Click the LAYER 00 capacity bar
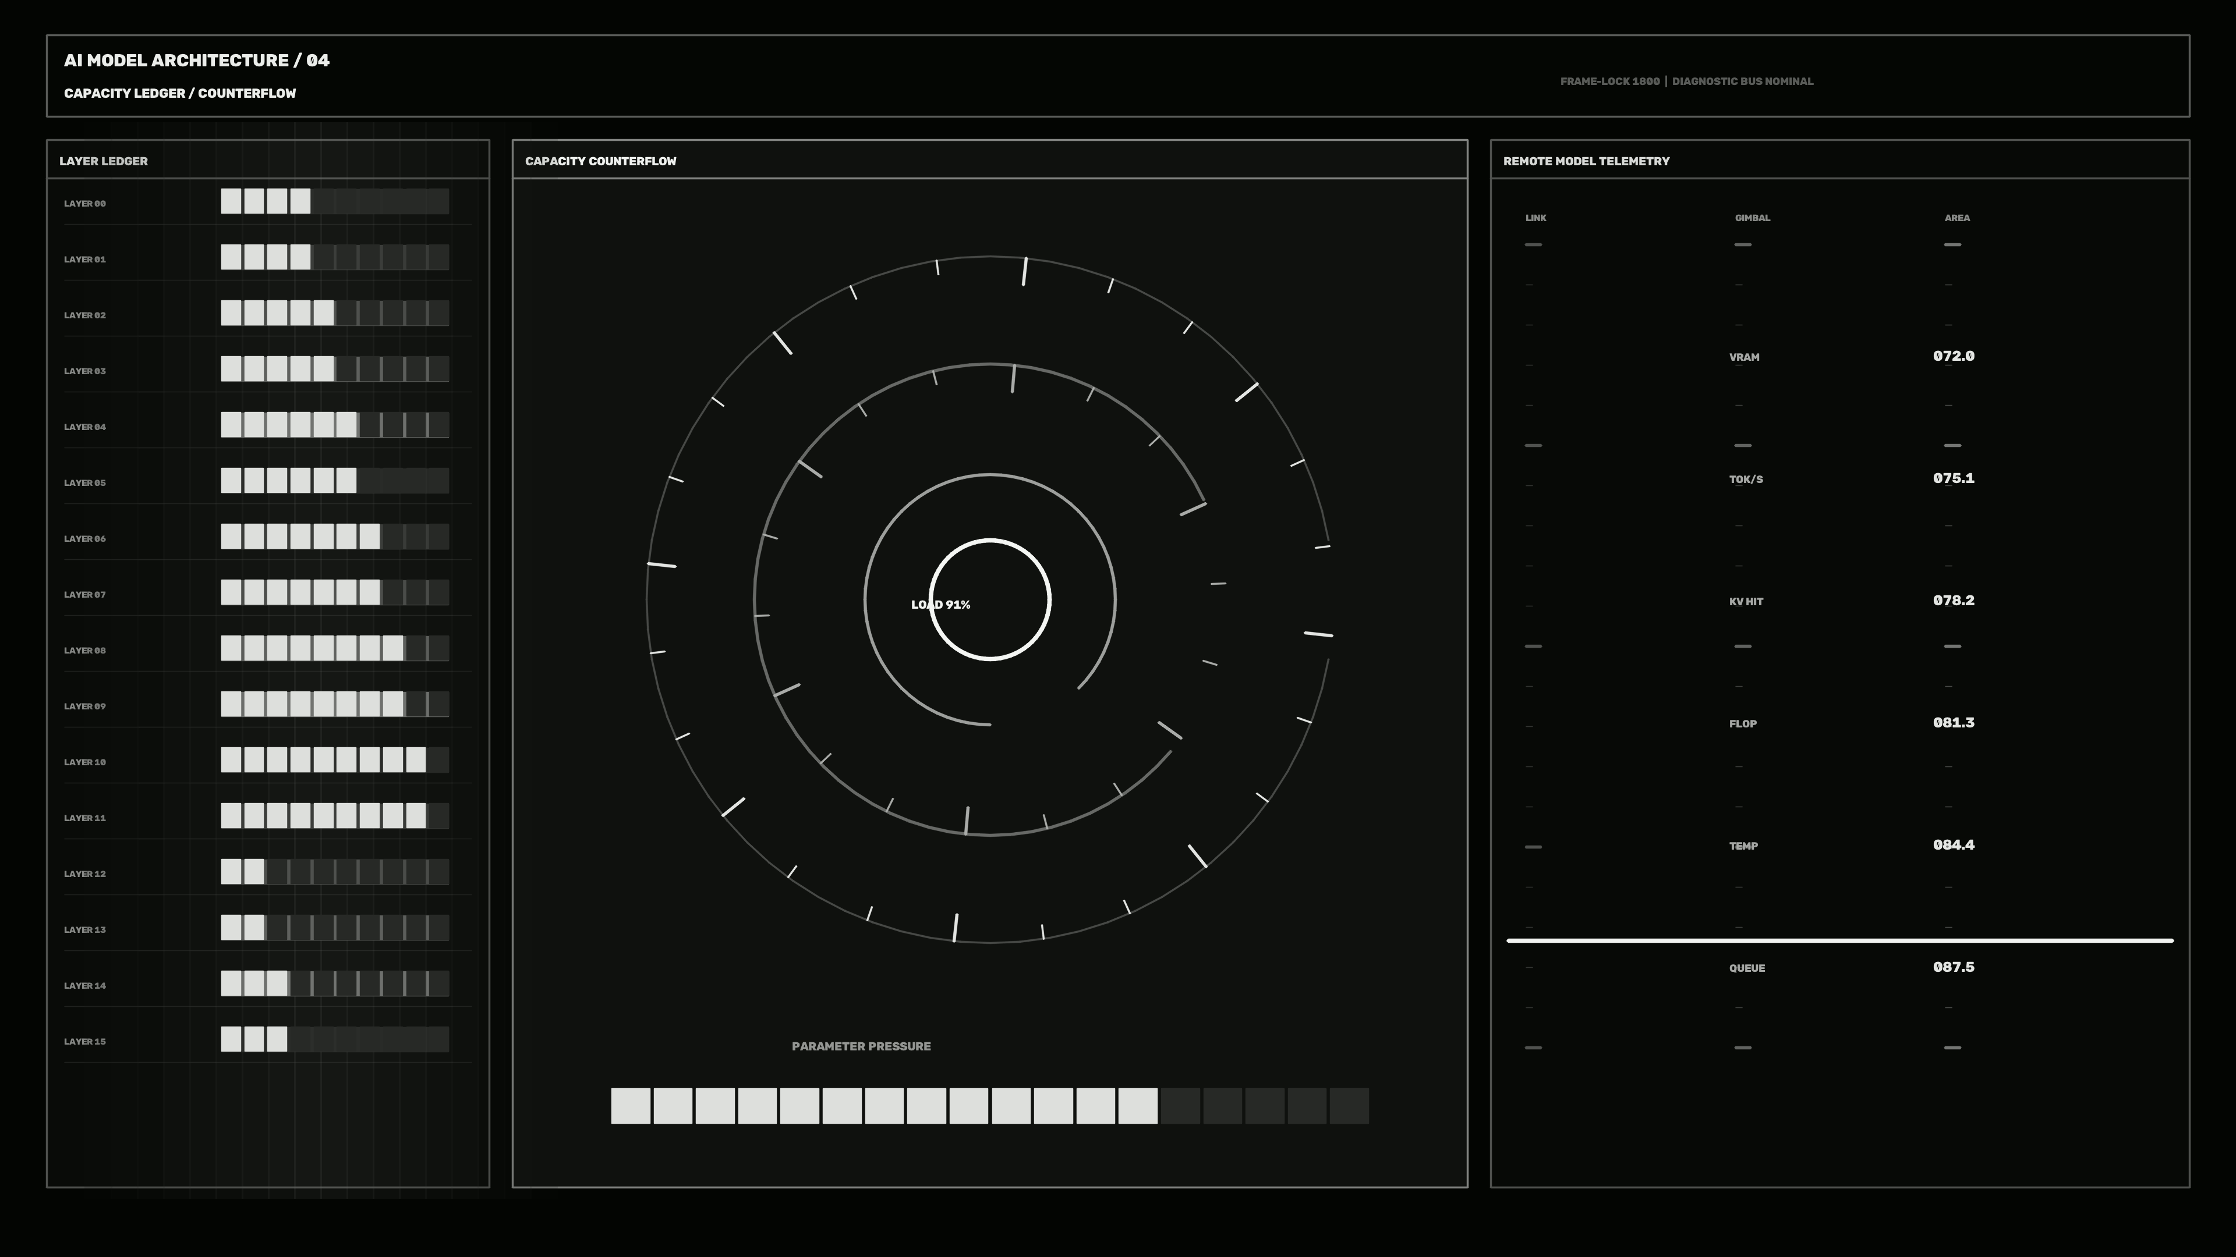Viewport: 2236px width, 1257px height. [x=335, y=201]
